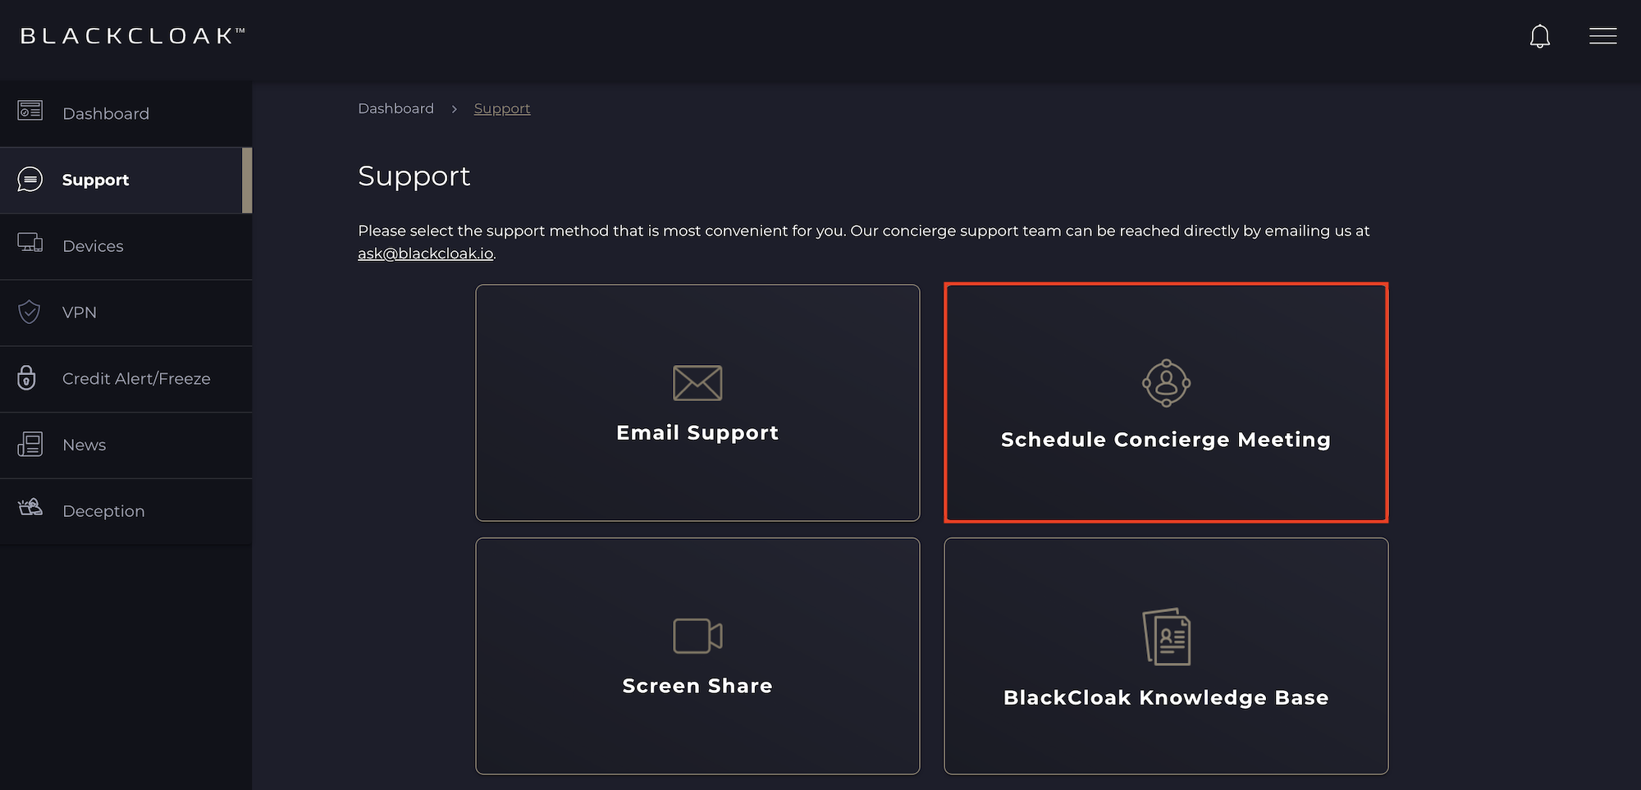
Task: Click the notification bell icon
Action: pyautogui.click(x=1539, y=36)
